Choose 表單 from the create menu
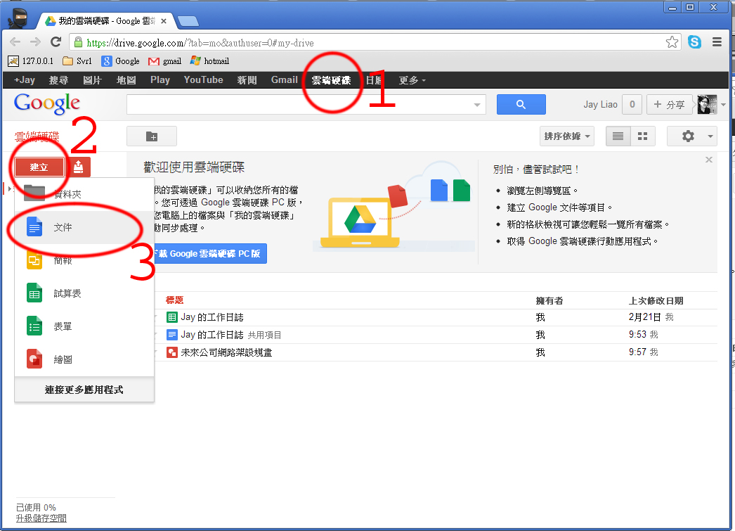The width and height of the screenshot is (735, 531). pyautogui.click(x=84, y=326)
